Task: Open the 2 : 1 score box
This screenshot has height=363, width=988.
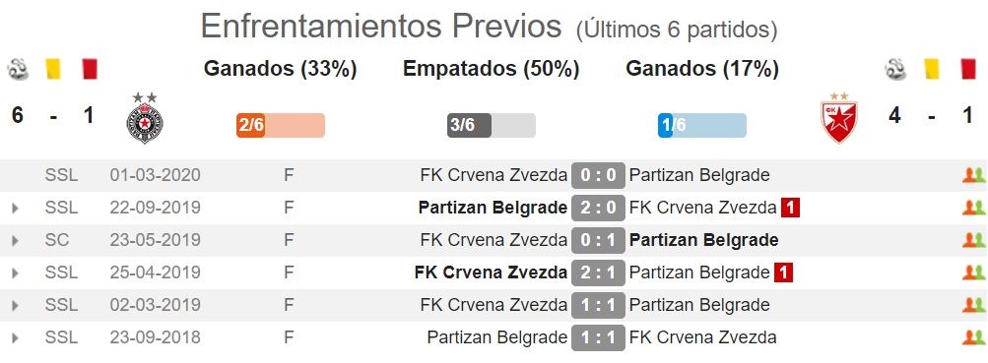Action: [x=598, y=273]
